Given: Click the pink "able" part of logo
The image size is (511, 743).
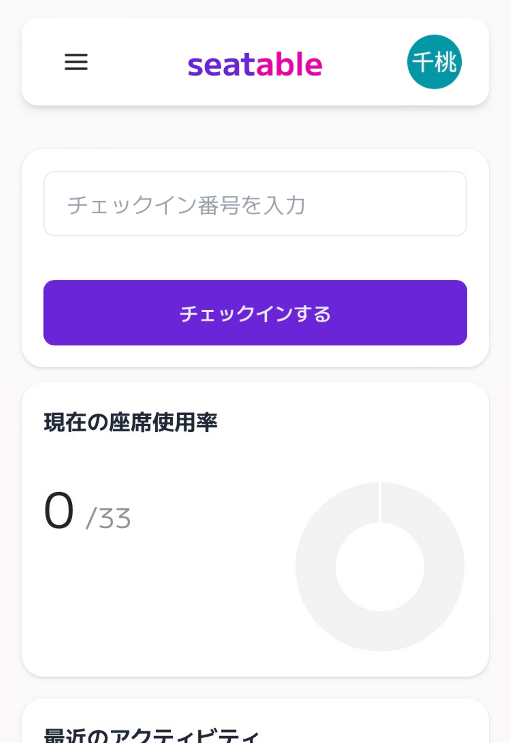Looking at the screenshot, I should point(289,64).
